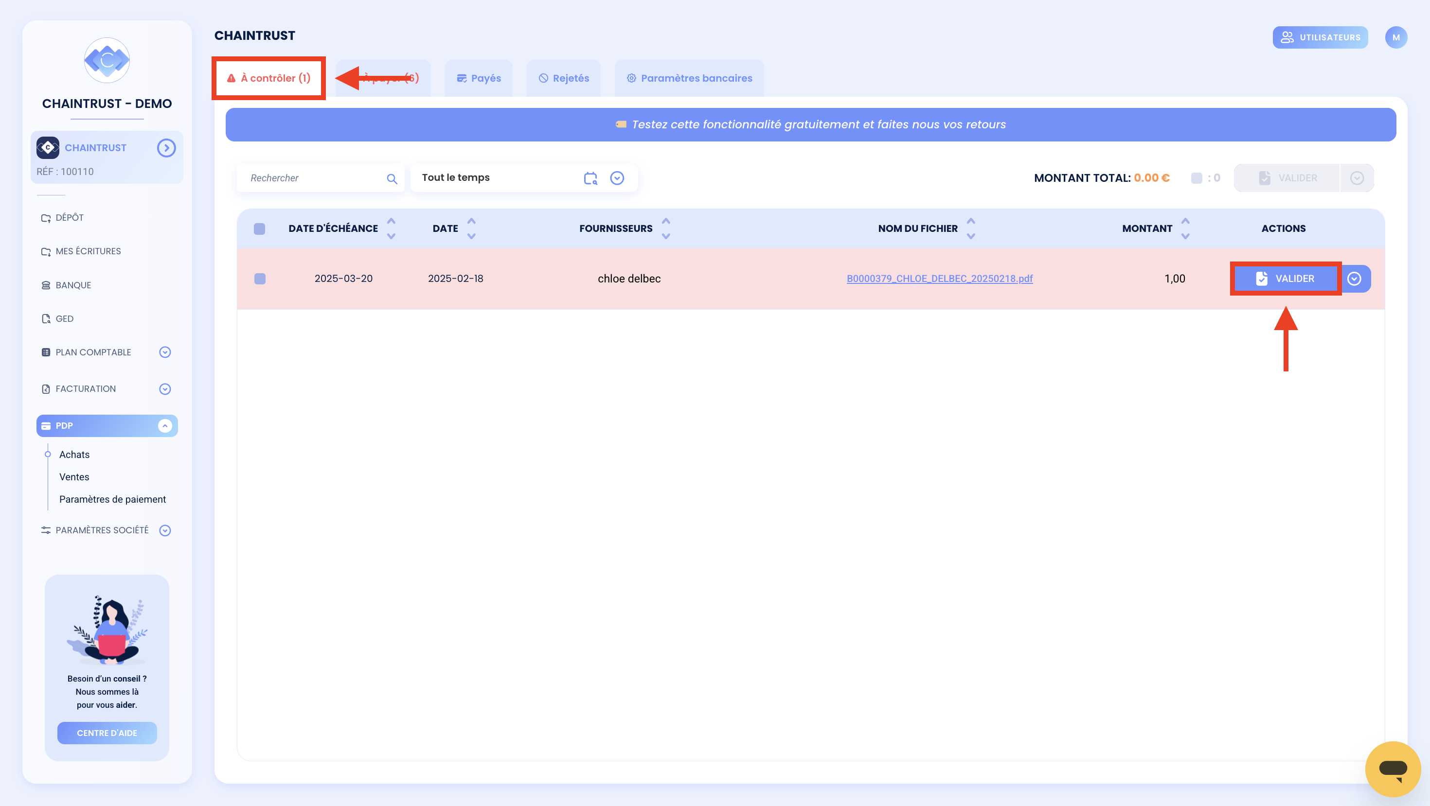Screen dimensions: 1430x806
Task: Open the user avatar M
Action: coord(1395,37)
